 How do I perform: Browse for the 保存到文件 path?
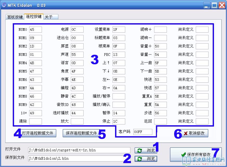(x=146, y=159)
